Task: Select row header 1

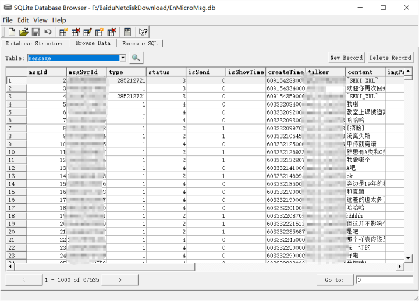Action: coord(16,80)
